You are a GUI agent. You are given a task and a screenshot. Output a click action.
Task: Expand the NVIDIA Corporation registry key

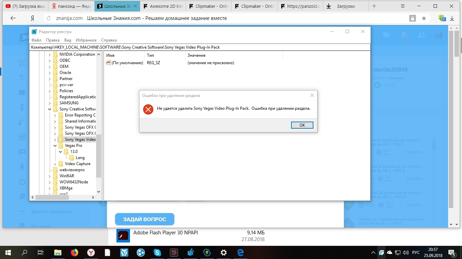point(50,54)
